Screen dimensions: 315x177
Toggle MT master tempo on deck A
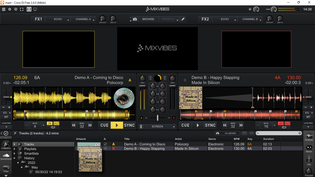click(x=6, y=117)
